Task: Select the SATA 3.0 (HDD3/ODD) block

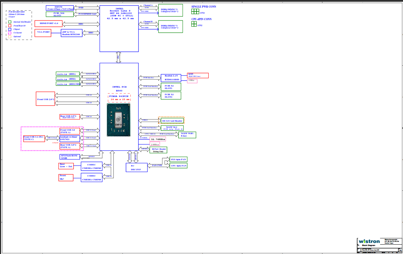Action: tap(68, 84)
